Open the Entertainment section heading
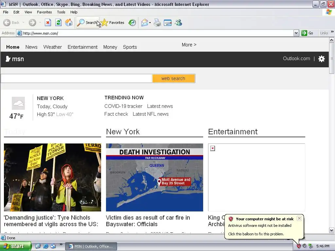This screenshot has height=251, width=335. (x=233, y=132)
